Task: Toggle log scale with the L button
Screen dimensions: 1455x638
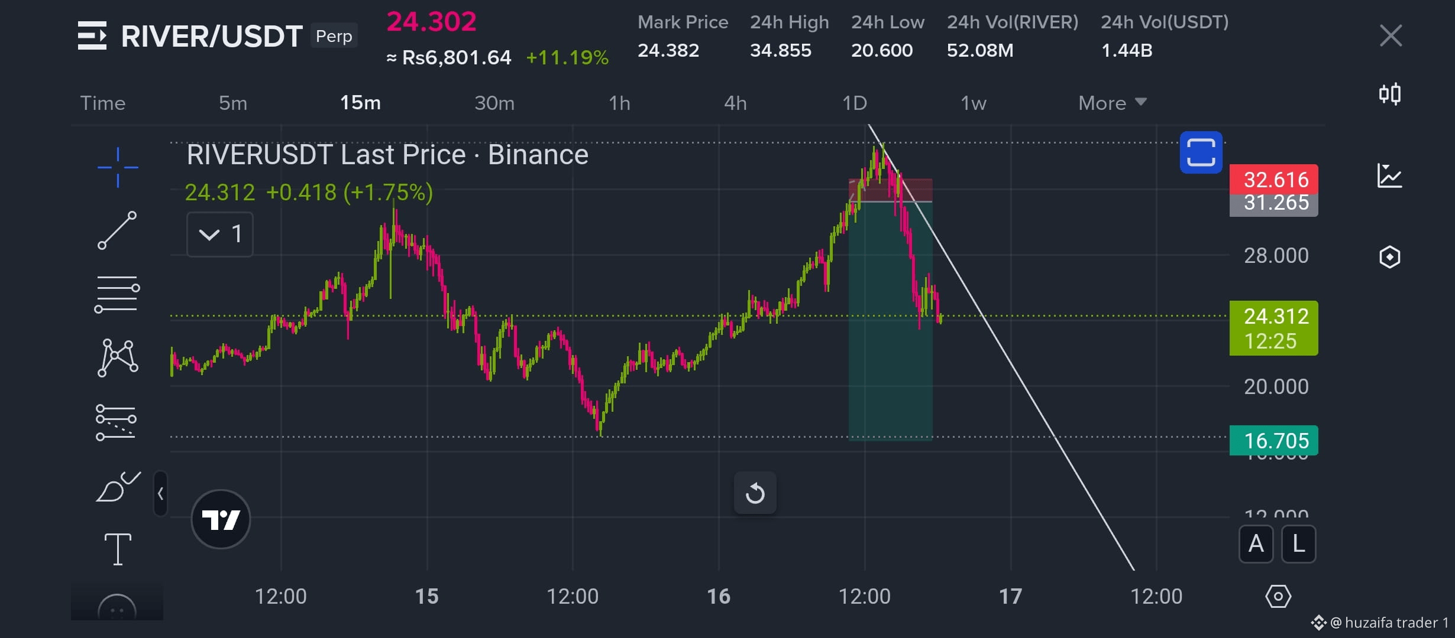Action: tap(1298, 544)
